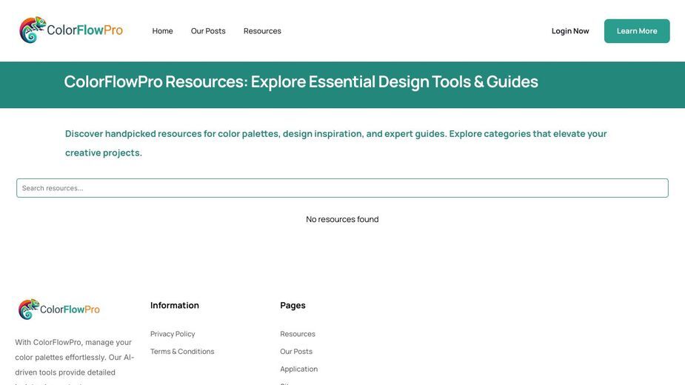Viewport: 685px width, 385px height.
Task: Focus the Search resources field
Action: click(x=342, y=188)
